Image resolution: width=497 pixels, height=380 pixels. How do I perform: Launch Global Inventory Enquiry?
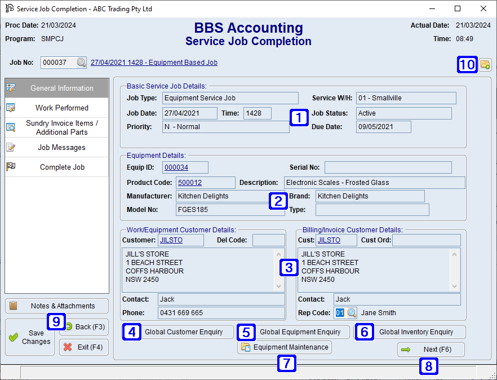pyautogui.click(x=420, y=332)
